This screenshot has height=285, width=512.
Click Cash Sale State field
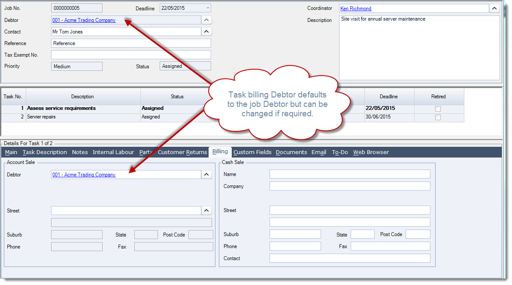tap(363, 234)
